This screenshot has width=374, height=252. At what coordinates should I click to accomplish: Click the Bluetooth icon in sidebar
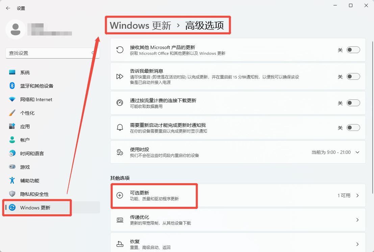[x=12, y=86]
